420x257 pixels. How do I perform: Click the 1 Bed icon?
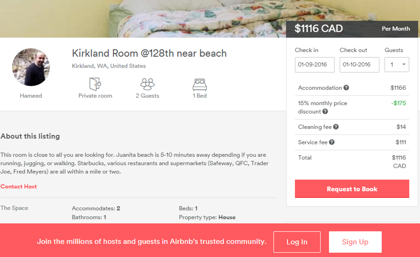coord(200,84)
